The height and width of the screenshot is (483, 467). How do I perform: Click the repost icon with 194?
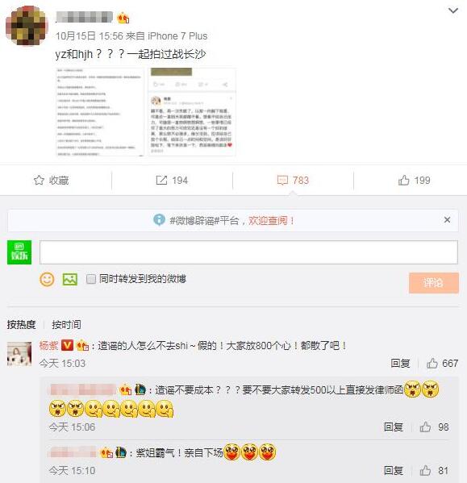click(x=161, y=180)
